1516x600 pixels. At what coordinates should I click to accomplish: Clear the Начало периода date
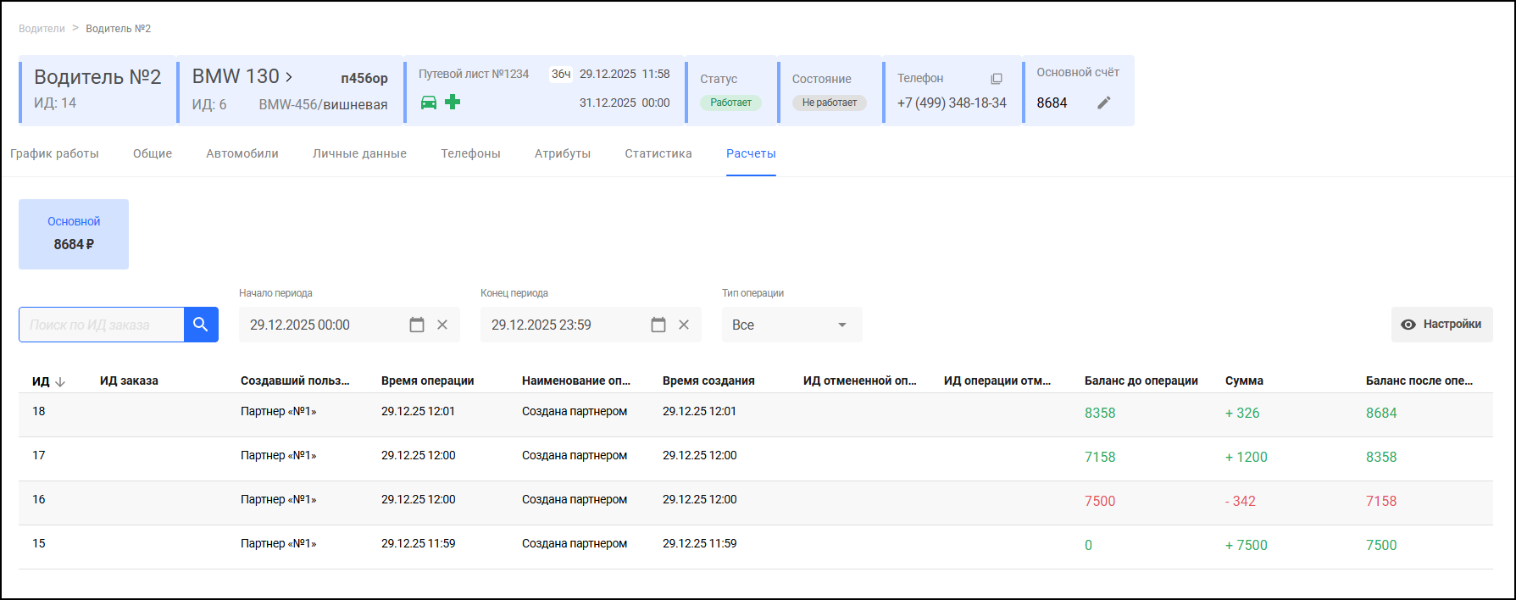tap(442, 325)
